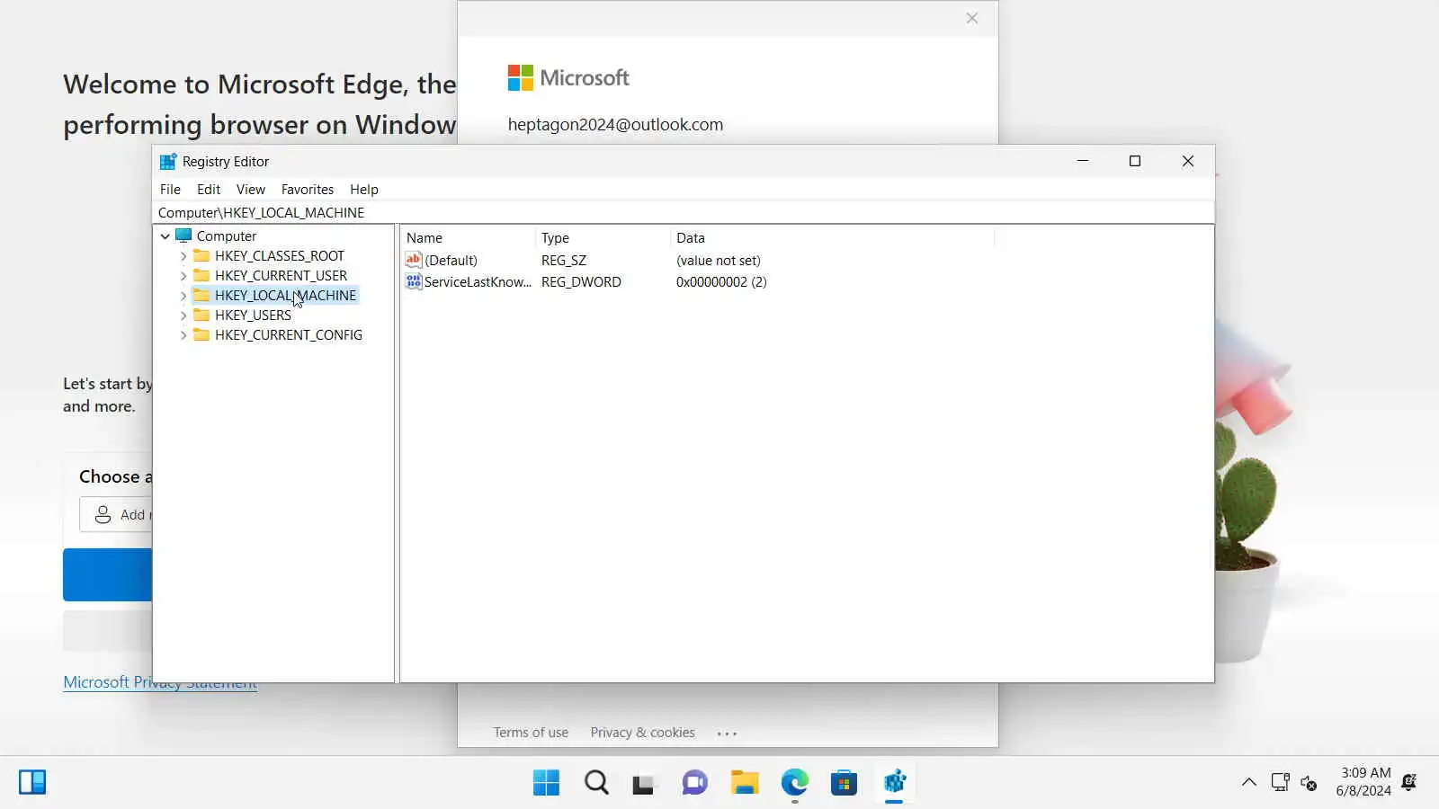The width and height of the screenshot is (1439, 809).
Task: Close the Registry Editor window
Action: point(1188,161)
